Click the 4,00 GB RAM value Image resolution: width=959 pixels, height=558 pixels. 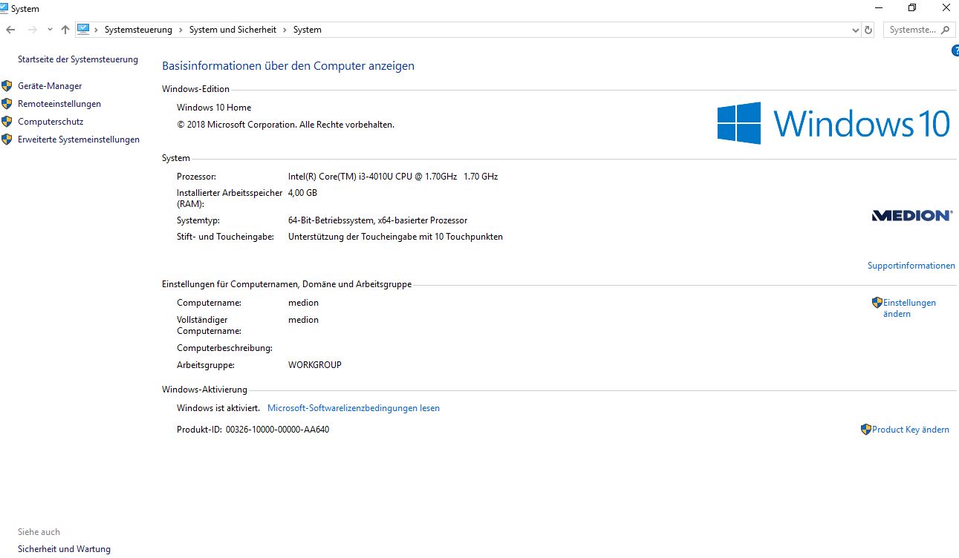click(x=302, y=193)
